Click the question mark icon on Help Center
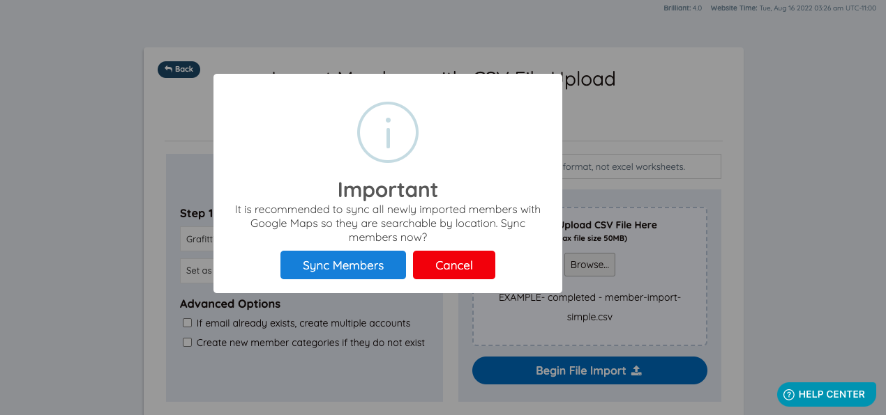 click(789, 394)
